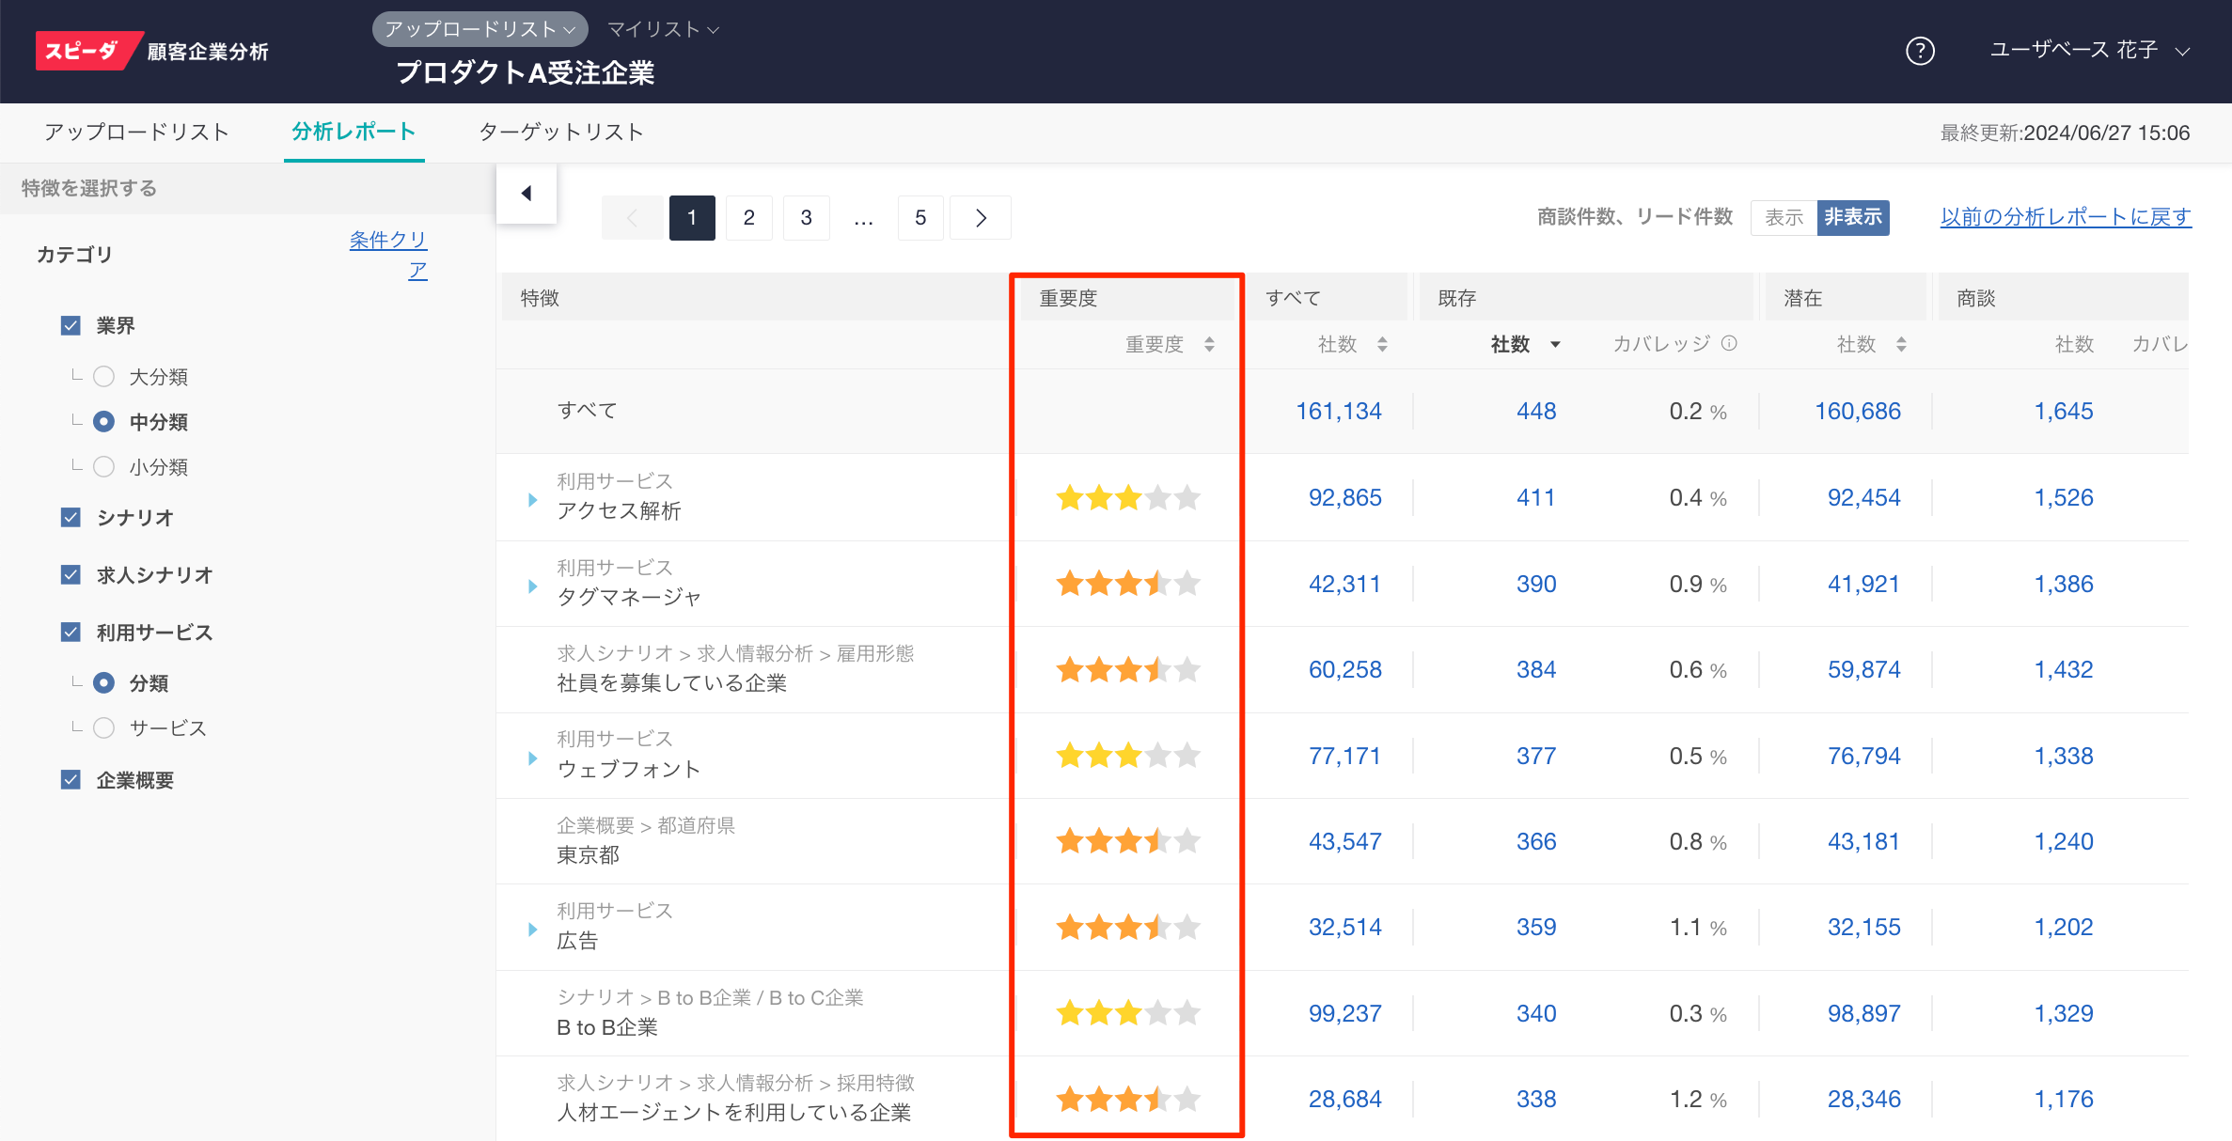Go to next page using the right chevron
Screen dimensions: 2232x1141
981,218
